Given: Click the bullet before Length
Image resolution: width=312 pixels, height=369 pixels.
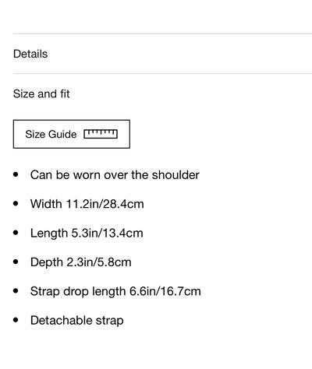Looking at the screenshot, I should click(16, 233).
